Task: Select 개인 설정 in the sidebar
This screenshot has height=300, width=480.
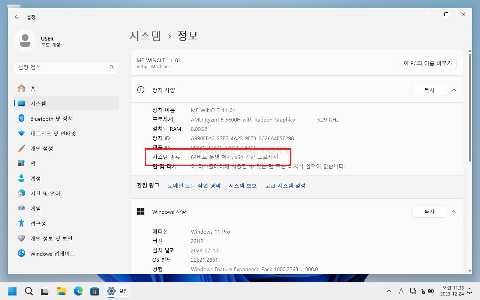Action: pyautogui.click(x=45, y=148)
